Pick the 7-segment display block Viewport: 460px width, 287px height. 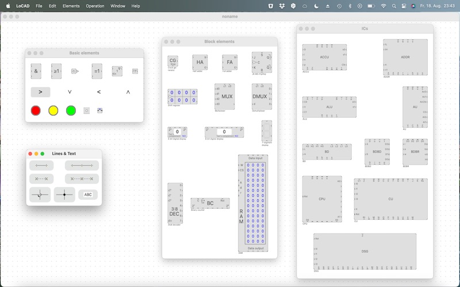(267, 131)
